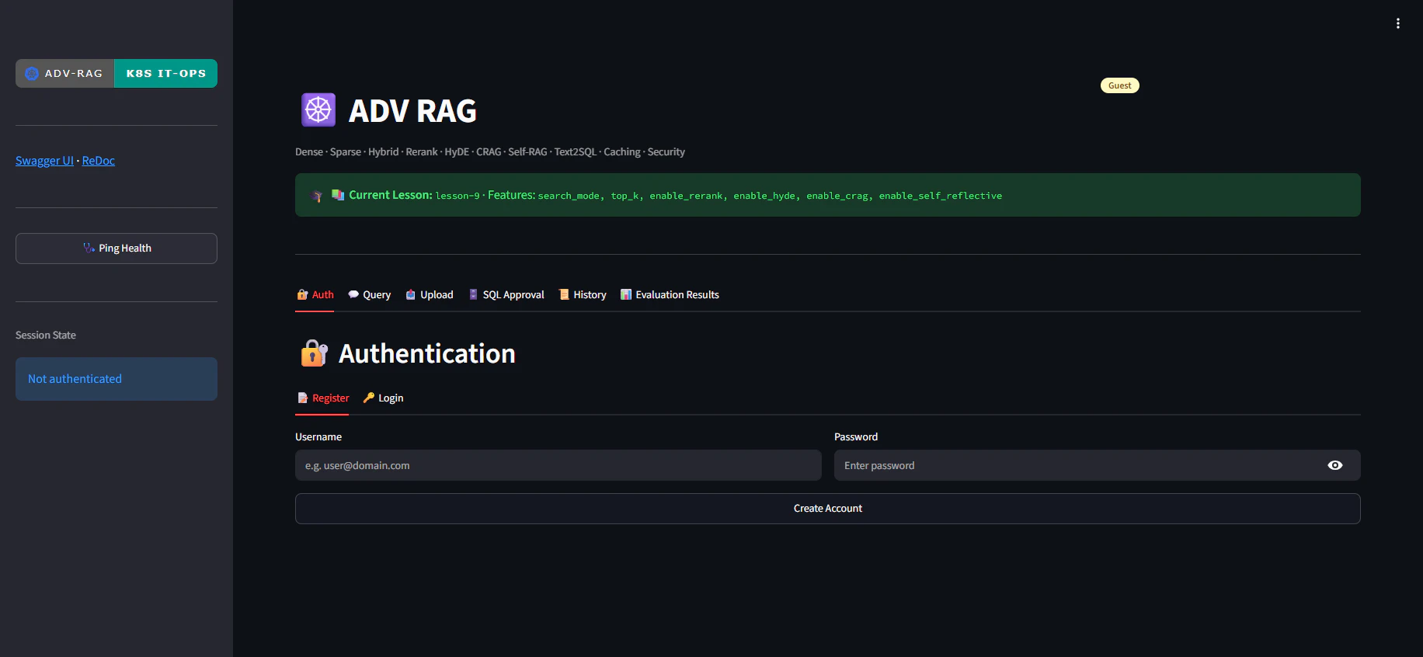Viewport: 1423px width, 657px height.
Task: Click the graduation cap icon in lesson banner
Action: click(317, 196)
